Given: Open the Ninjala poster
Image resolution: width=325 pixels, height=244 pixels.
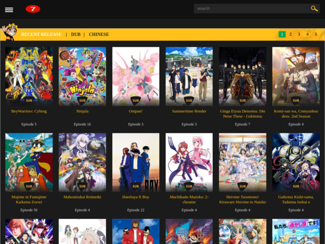Looking at the screenshot, I should tap(82, 76).
